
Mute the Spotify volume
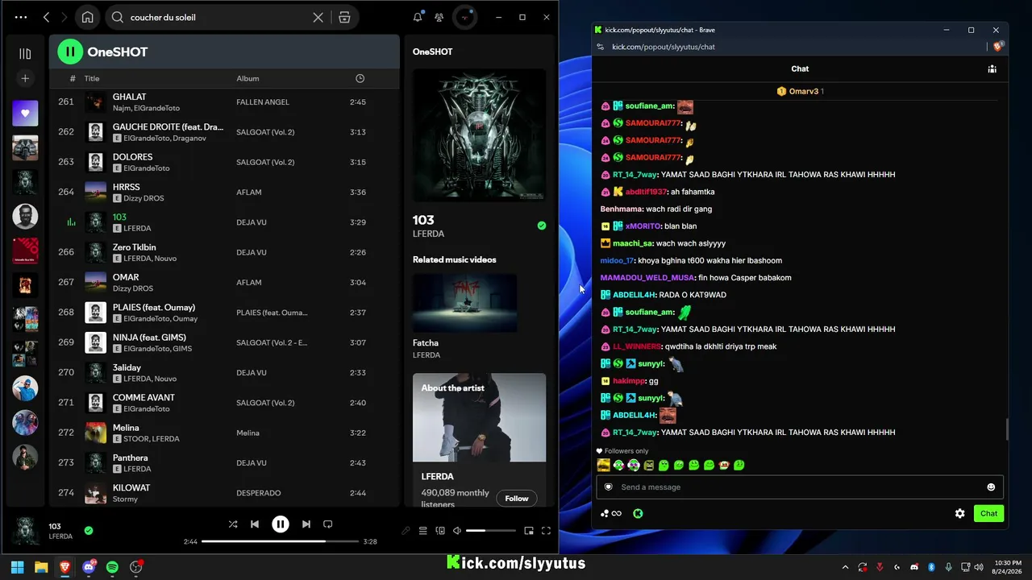(x=457, y=531)
